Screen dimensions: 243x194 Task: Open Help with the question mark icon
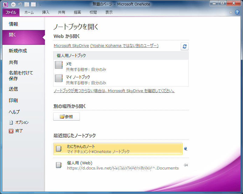(x=237, y=12)
